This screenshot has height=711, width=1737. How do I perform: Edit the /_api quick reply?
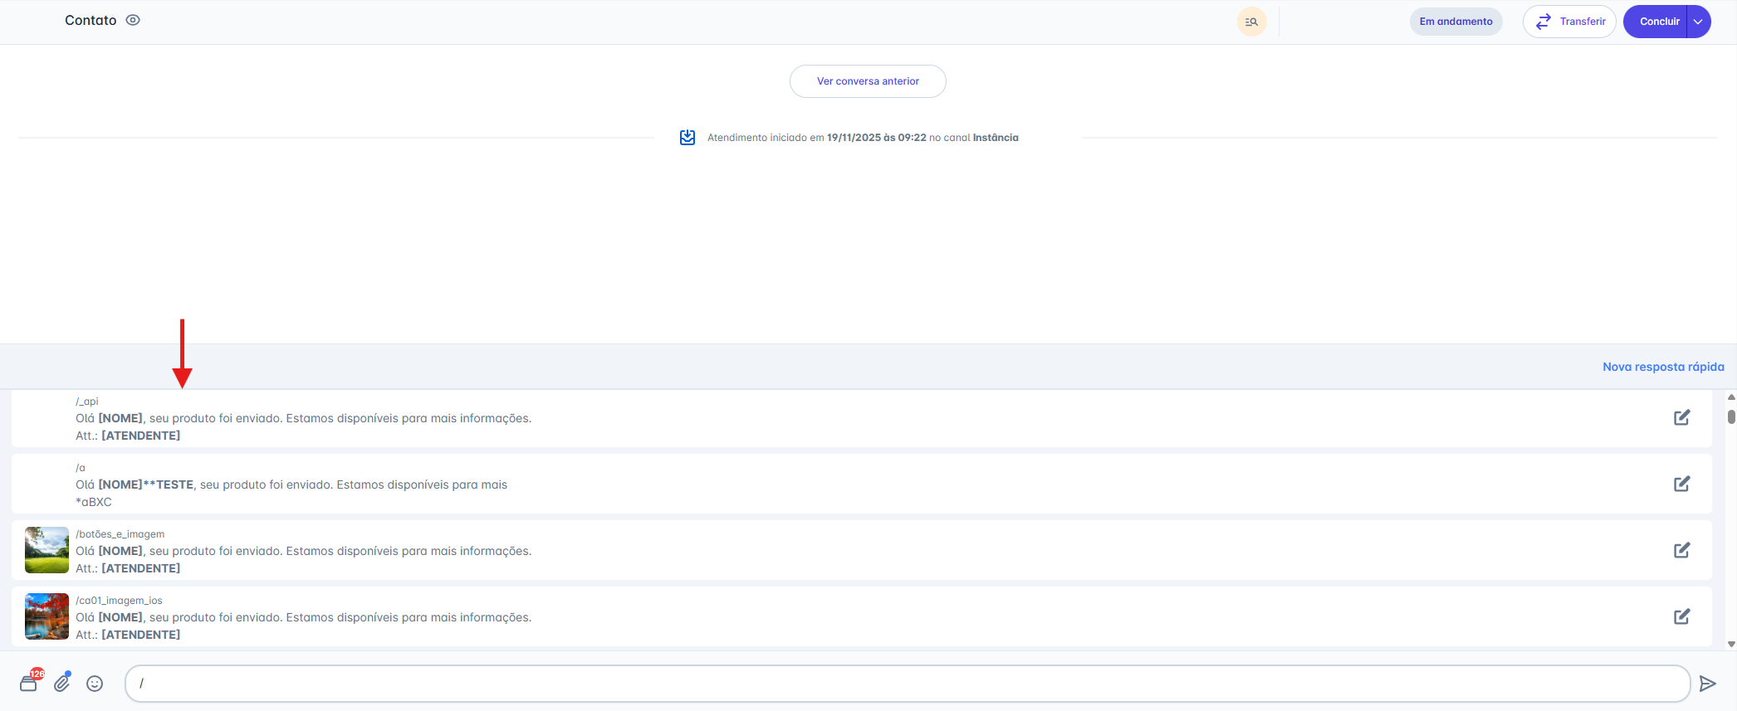tap(1681, 418)
